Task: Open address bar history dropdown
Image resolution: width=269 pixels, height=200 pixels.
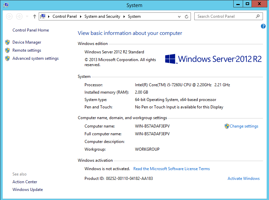Action: tap(179, 16)
